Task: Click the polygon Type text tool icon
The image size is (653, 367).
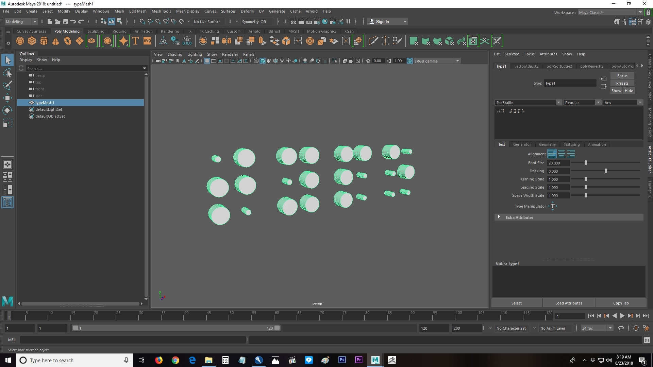Action: (135, 41)
